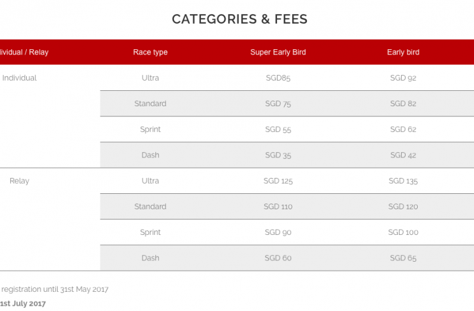474x311 pixels.
Task: Click the Relay Dash SGD 65 price
Action: click(x=403, y=258)
